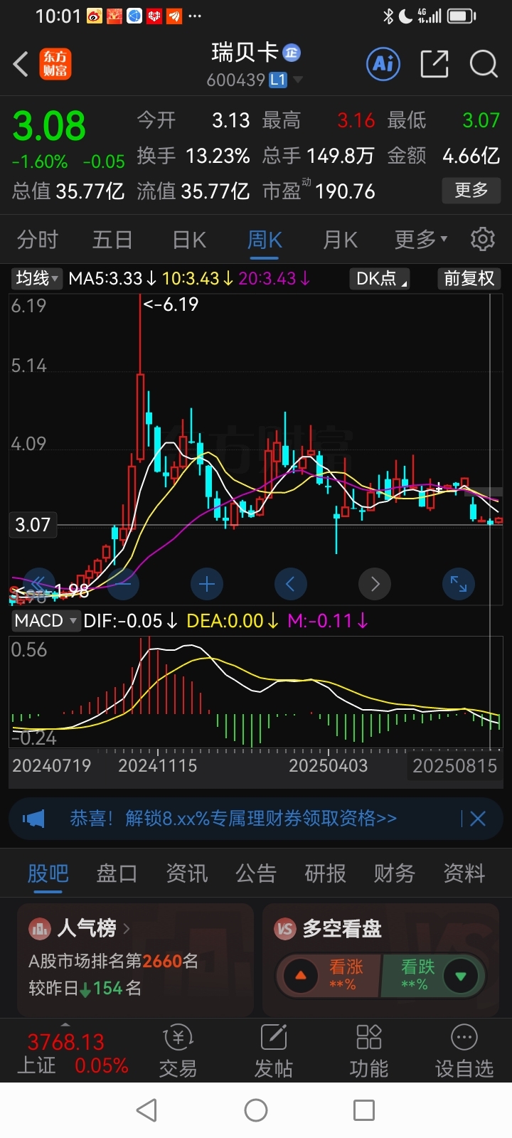Open the DK点 dropdown
Viewport: 512px width, 1138px height.
point(380,278)
